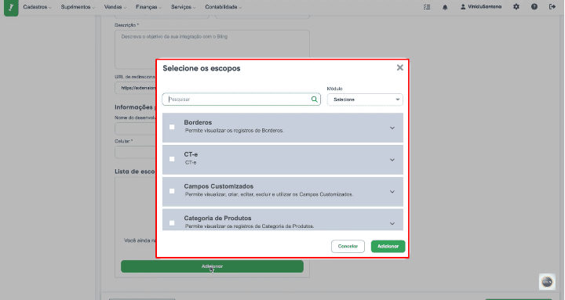
Task: Open the Cadastros menu
Action: [37, 7]
